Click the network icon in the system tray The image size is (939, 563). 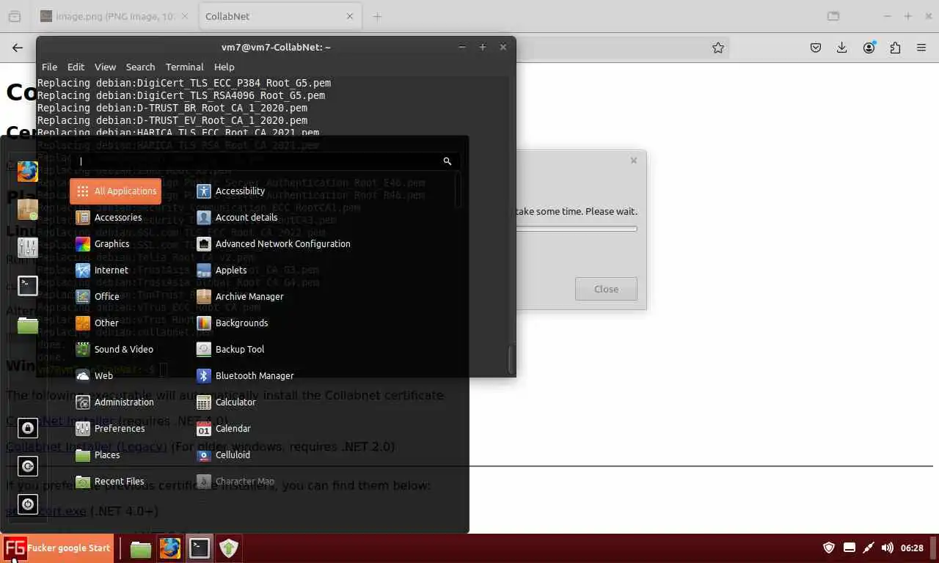coord(869,548)
